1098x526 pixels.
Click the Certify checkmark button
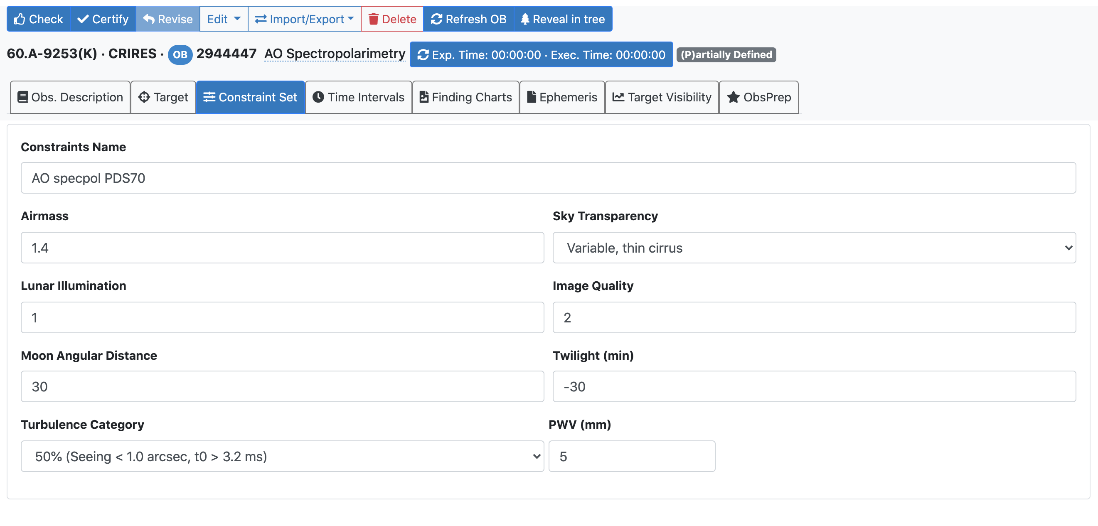pyautogui.click(x=103, y=19)
